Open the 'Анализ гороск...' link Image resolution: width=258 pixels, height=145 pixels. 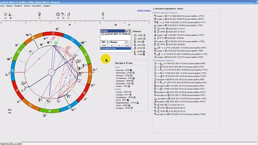144,10
